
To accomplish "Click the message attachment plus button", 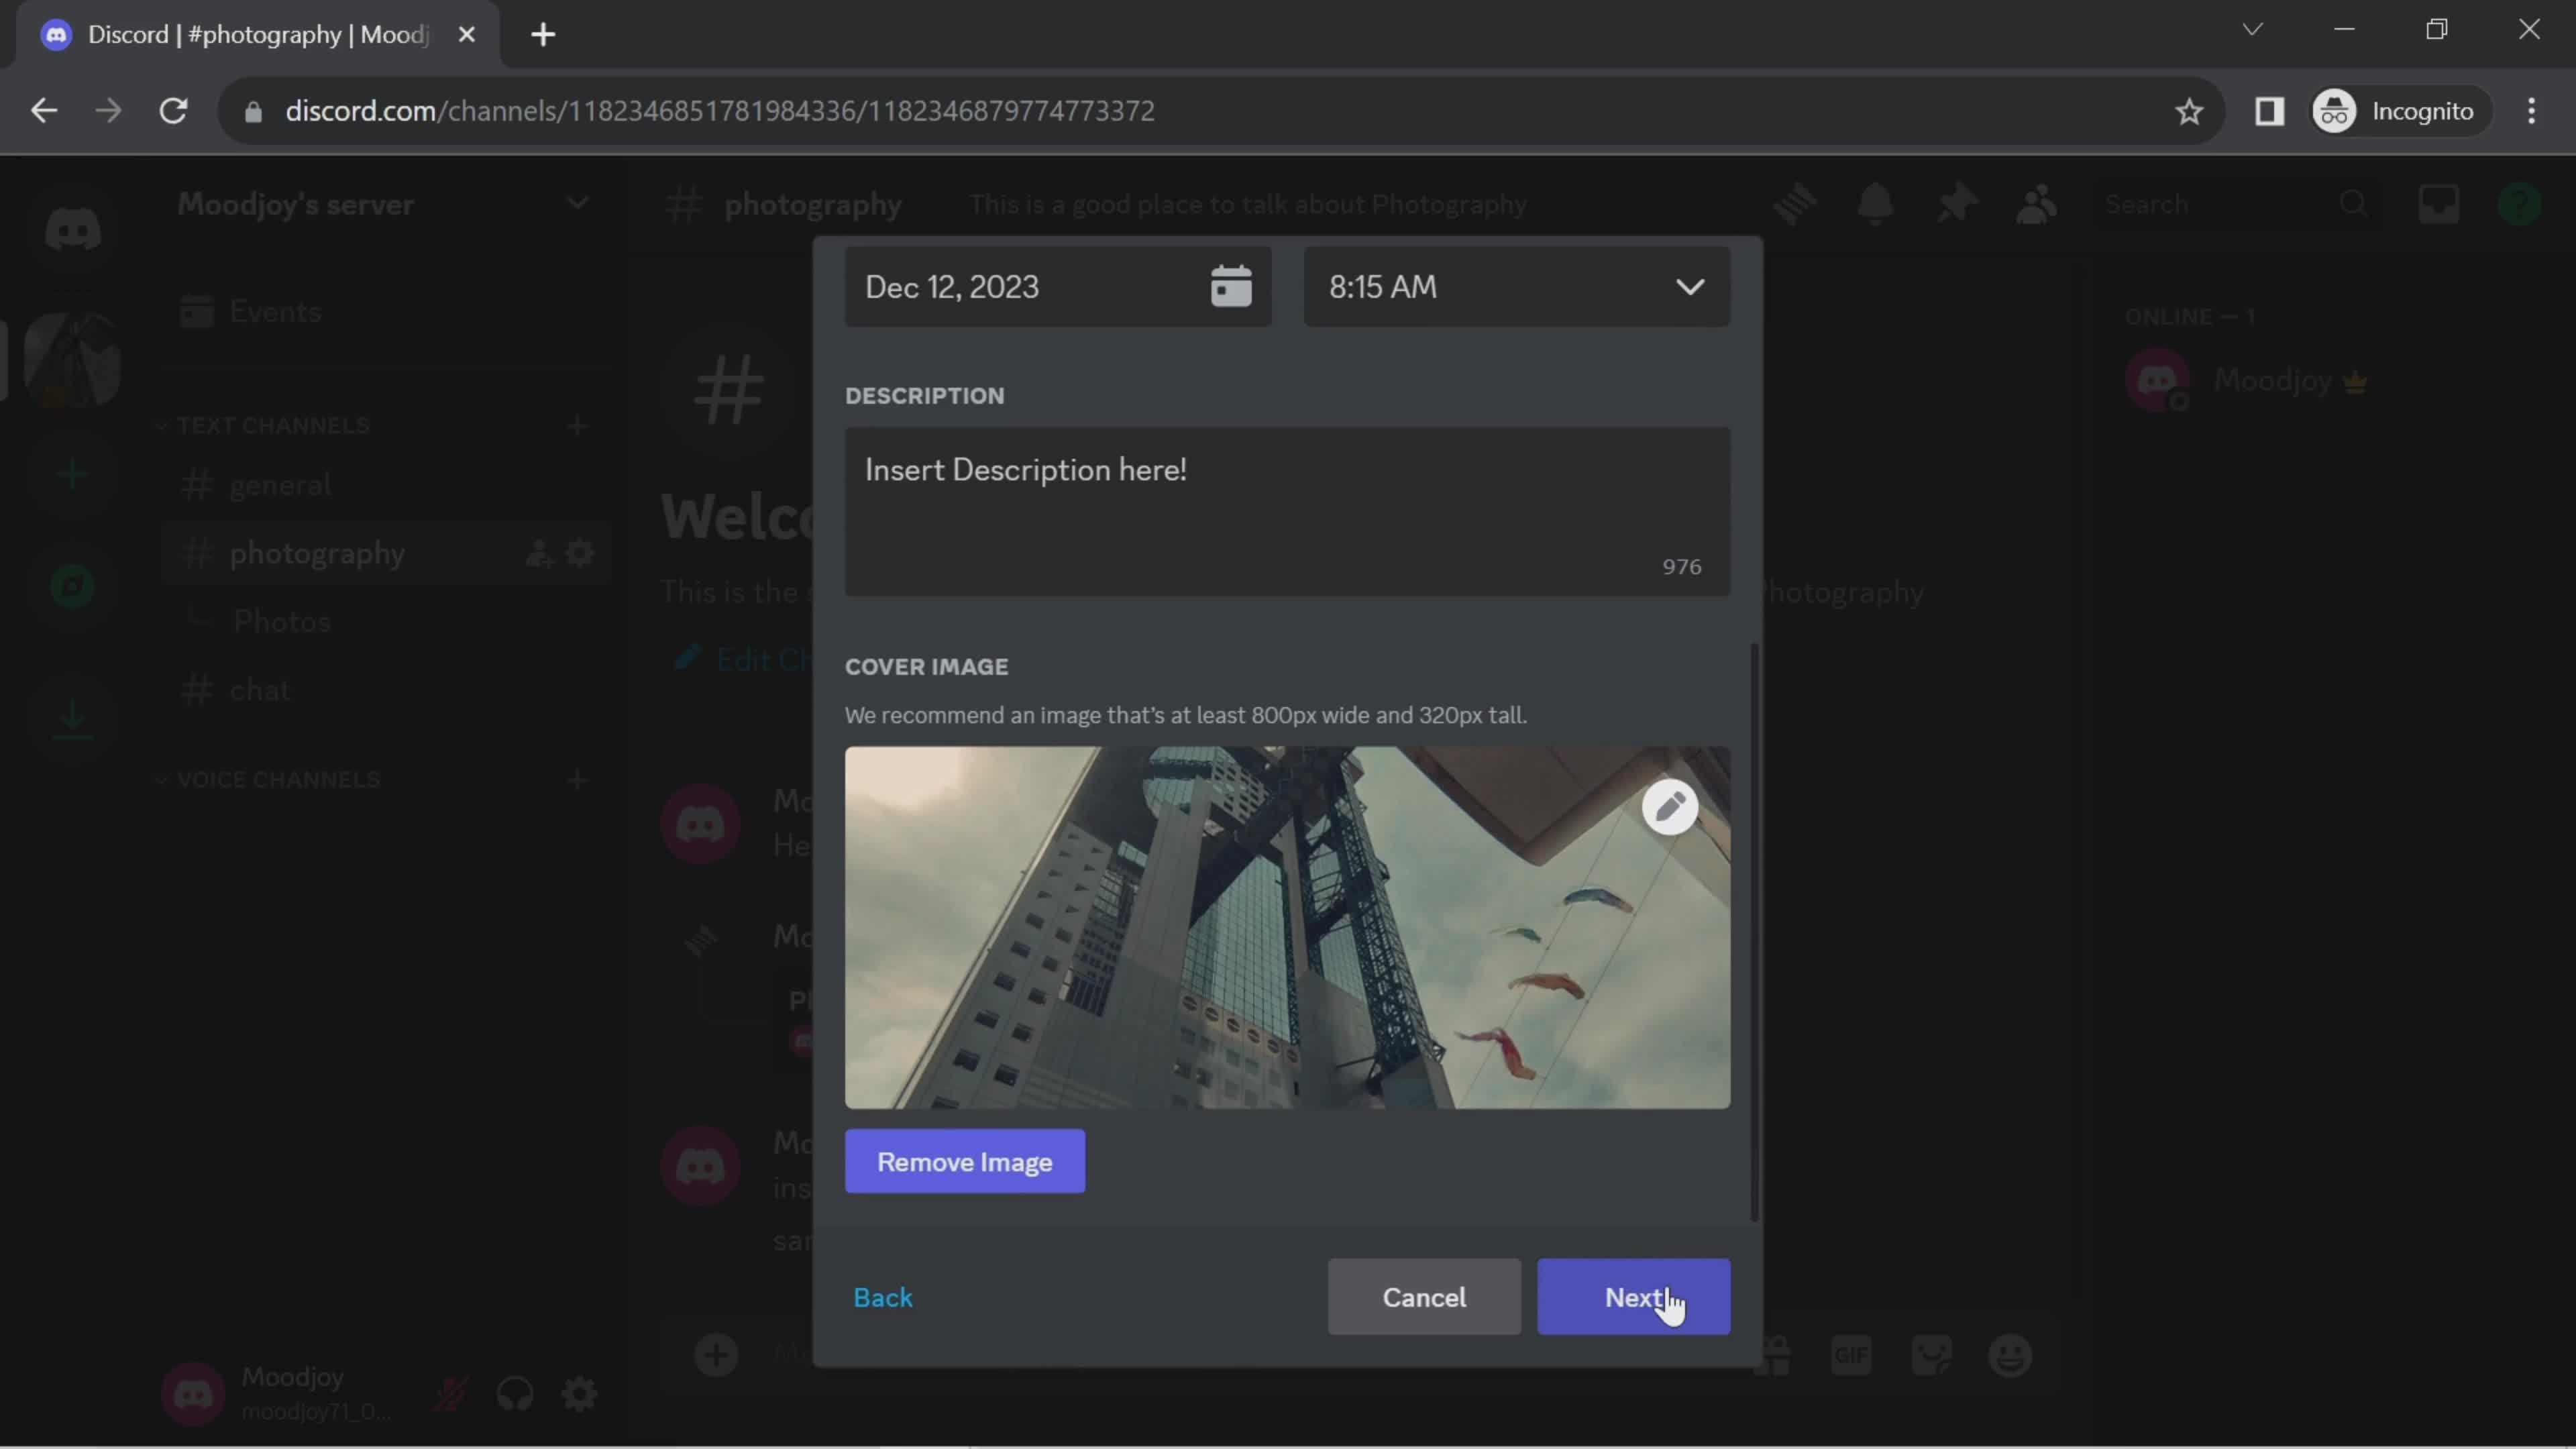I will click(716, 1356).
